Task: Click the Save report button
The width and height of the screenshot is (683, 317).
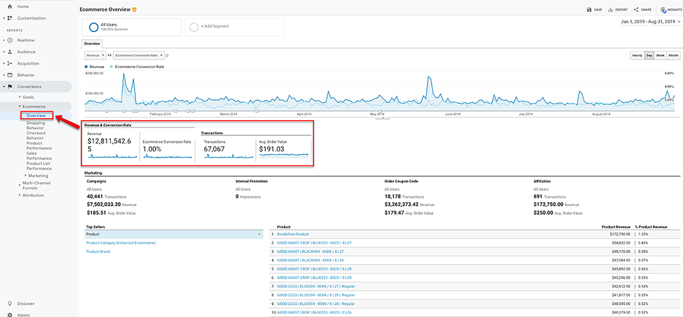Action: point(594,9)
